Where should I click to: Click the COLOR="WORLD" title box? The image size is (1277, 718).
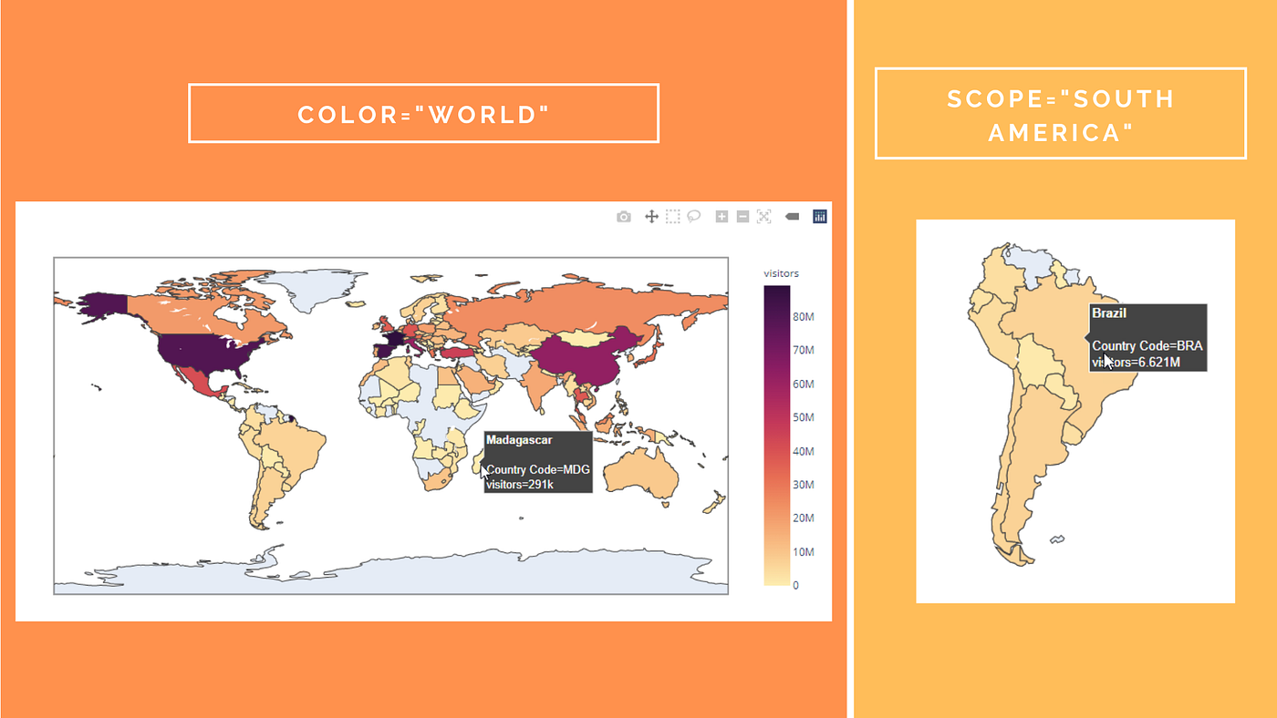point(423,113)
